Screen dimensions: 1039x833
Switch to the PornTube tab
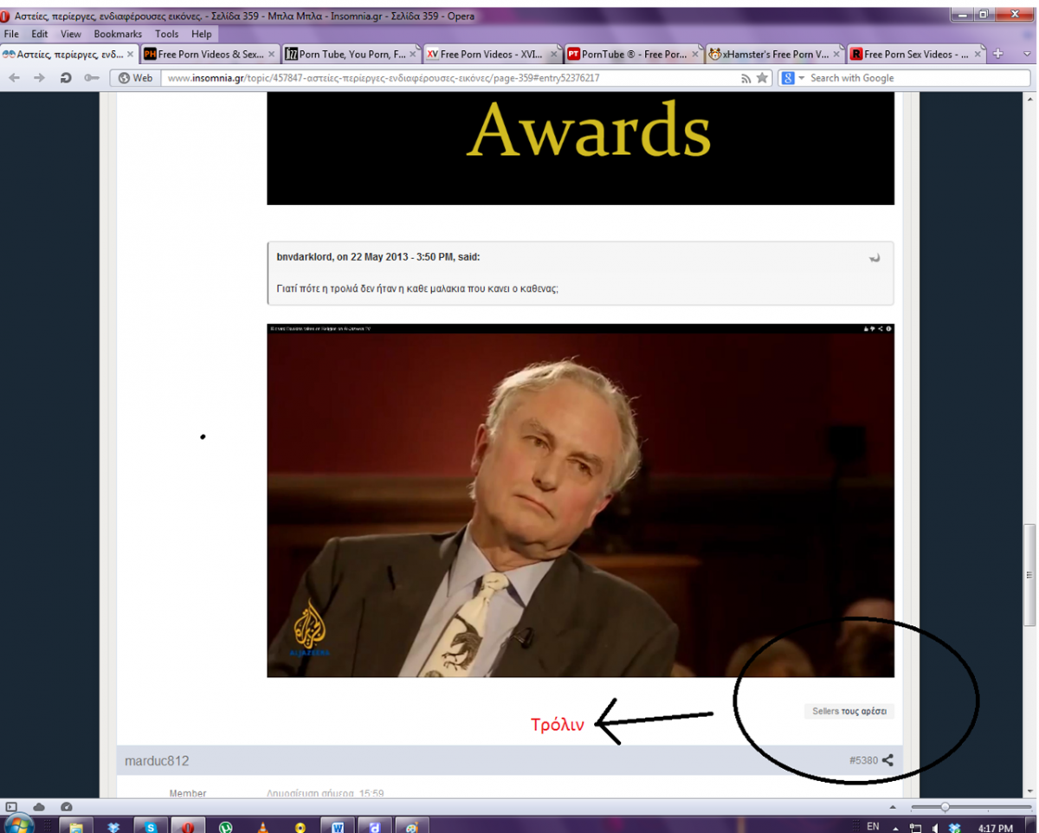634,54
